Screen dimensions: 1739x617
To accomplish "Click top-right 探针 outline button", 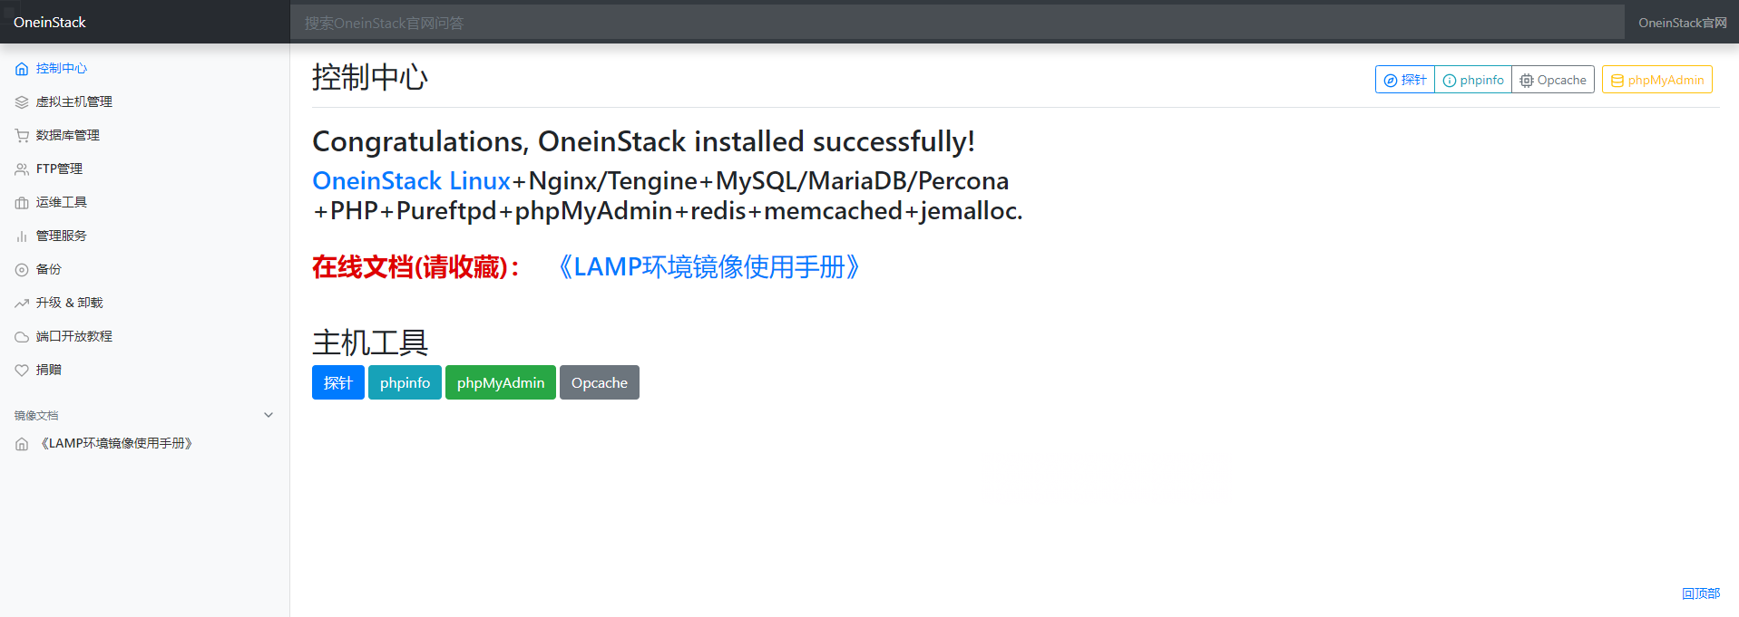I will tap(1405, 80).
